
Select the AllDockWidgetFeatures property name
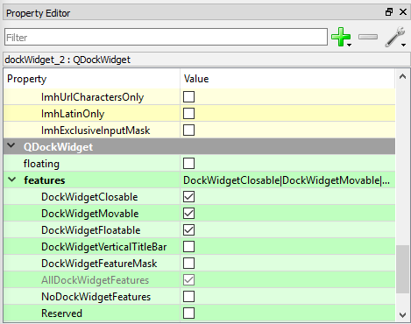(95, 280)
